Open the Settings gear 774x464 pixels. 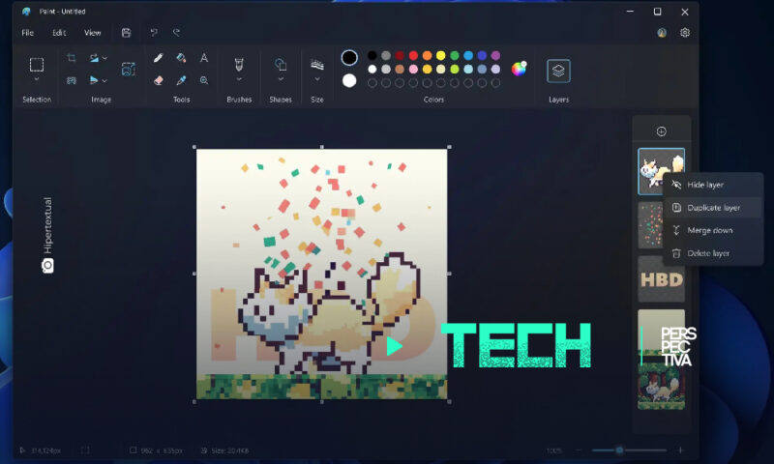tap(685, 33)
